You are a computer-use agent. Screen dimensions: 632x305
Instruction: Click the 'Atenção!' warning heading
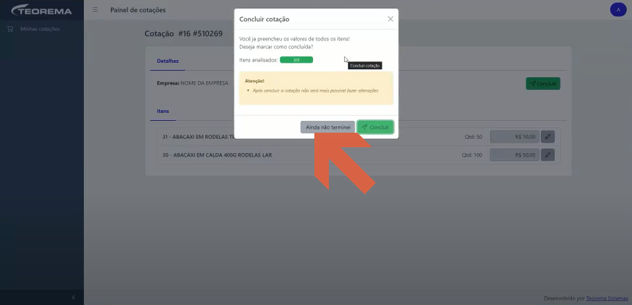tap(254, 81)
